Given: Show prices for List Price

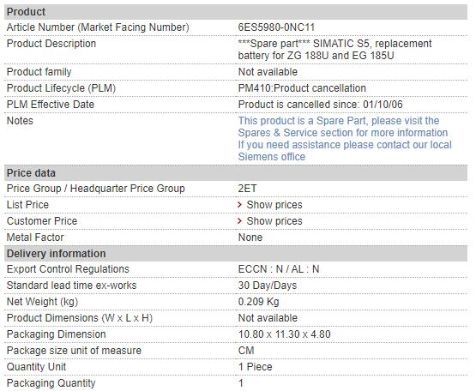Looking at the screenshot, I should coord(274,205).
